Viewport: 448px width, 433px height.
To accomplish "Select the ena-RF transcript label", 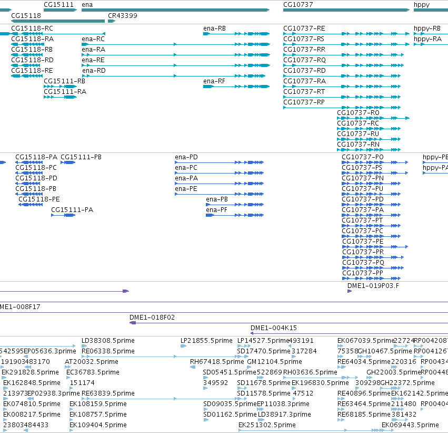I will [x=214, y=81].
